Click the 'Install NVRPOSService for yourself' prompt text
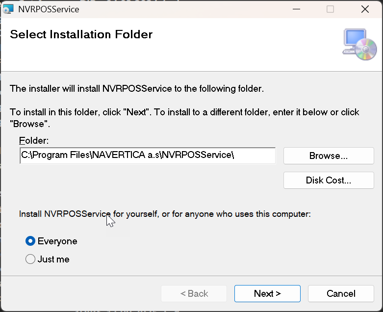Image resolution: width=383 pixels, height=312 pixels. point(165,214)
